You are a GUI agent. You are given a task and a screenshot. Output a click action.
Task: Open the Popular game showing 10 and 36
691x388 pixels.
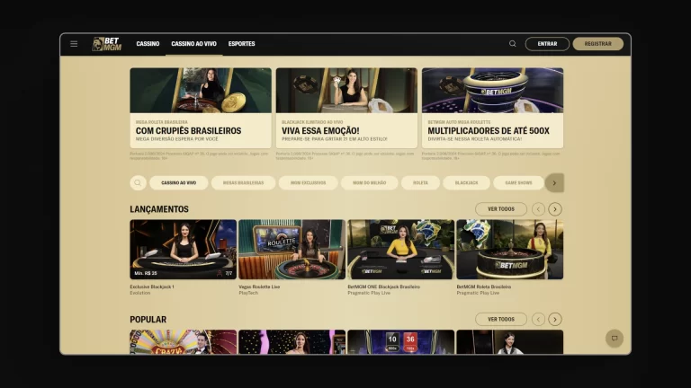[x=400, y=342]
